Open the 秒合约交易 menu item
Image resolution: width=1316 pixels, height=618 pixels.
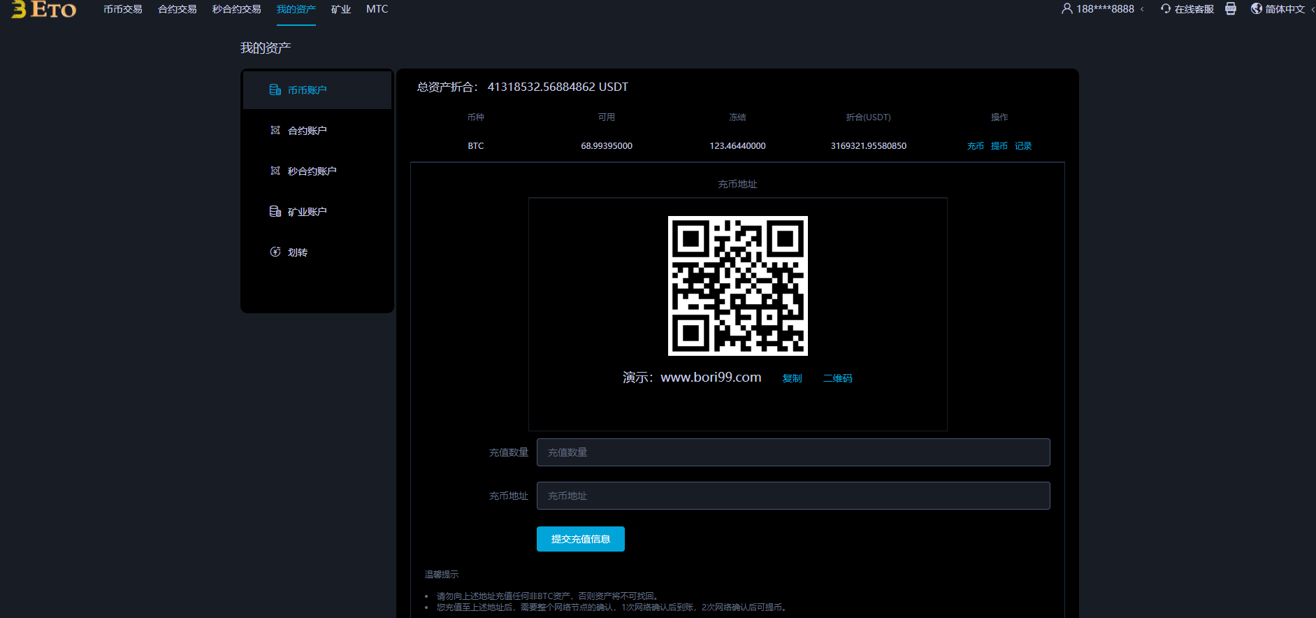tap(237, 9)
